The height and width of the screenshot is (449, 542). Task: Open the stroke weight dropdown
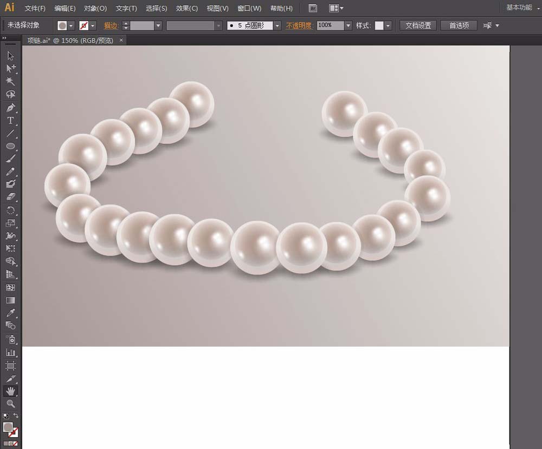pos(158,25)
